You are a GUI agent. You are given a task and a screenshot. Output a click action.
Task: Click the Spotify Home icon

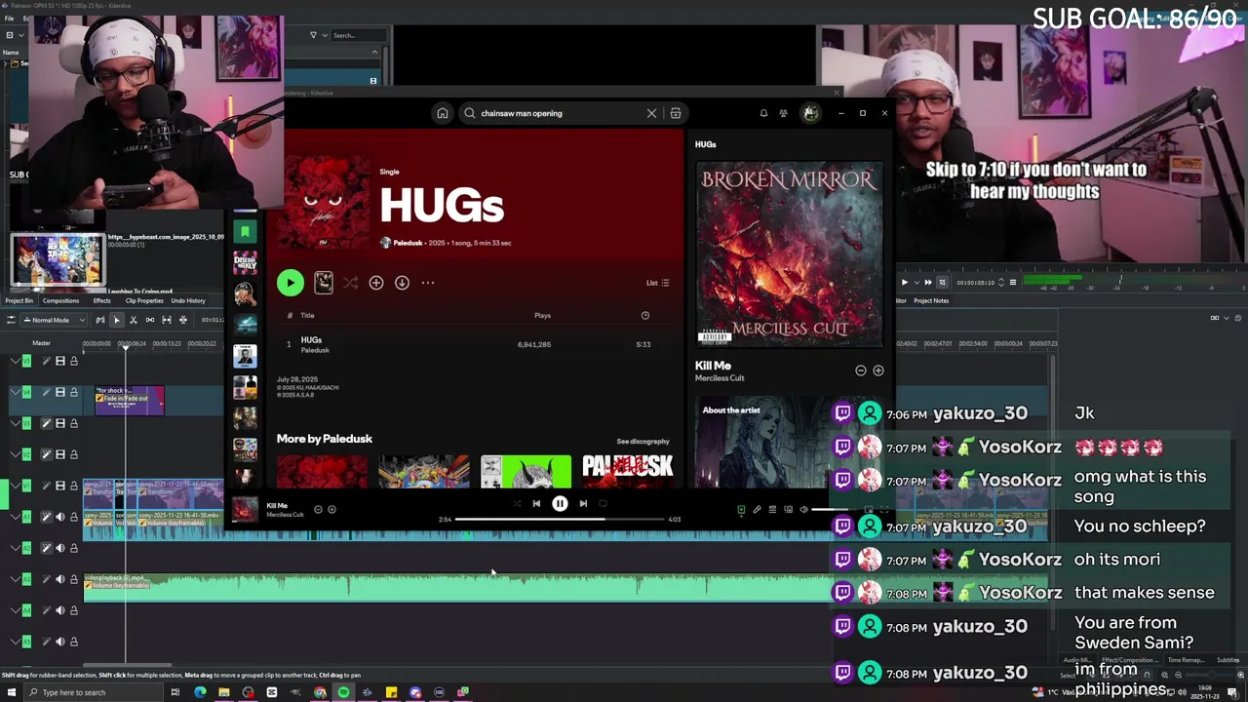tap(443, 113)
